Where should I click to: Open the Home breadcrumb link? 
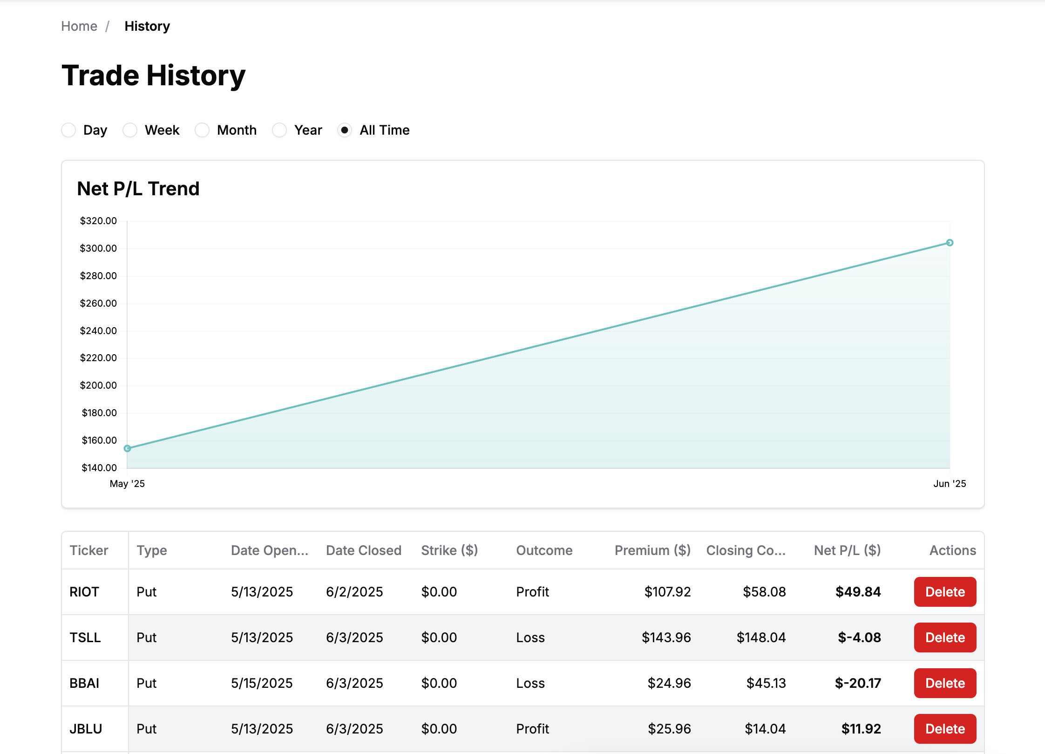pyautogui.click(x=79, y=26)
